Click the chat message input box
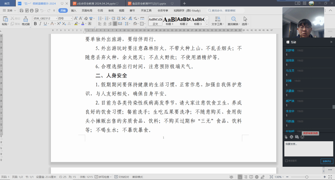Screen dimensions: 335x180 coord(308,149)
